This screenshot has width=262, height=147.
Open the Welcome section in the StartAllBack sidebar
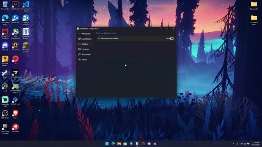[86, 33]
